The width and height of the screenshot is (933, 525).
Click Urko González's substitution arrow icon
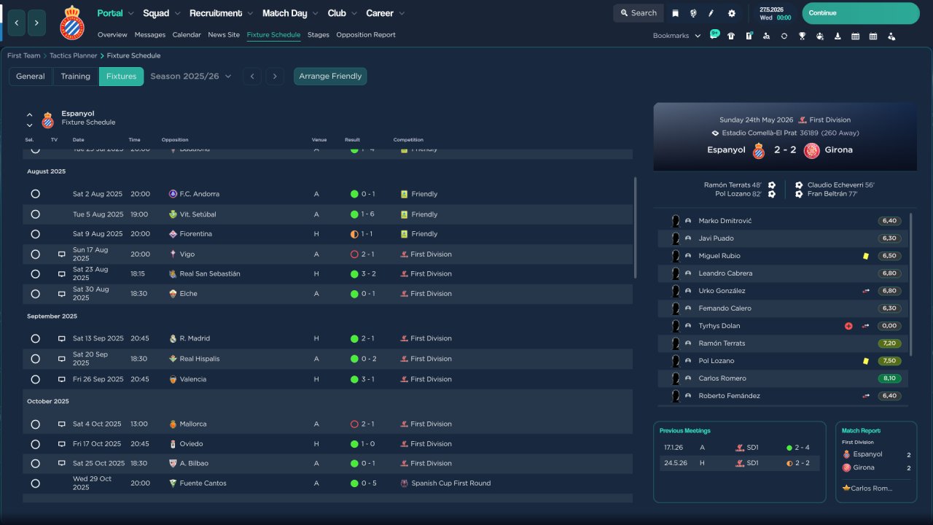coord(865,291)
